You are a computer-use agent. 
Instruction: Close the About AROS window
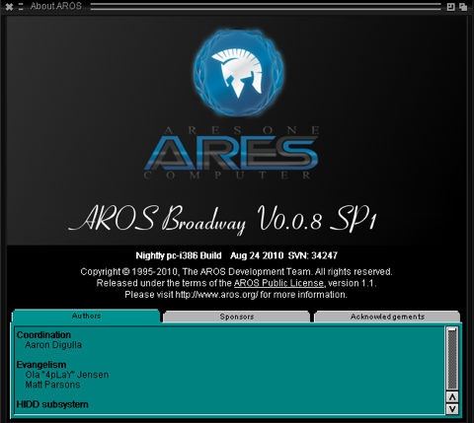(9, 6)
